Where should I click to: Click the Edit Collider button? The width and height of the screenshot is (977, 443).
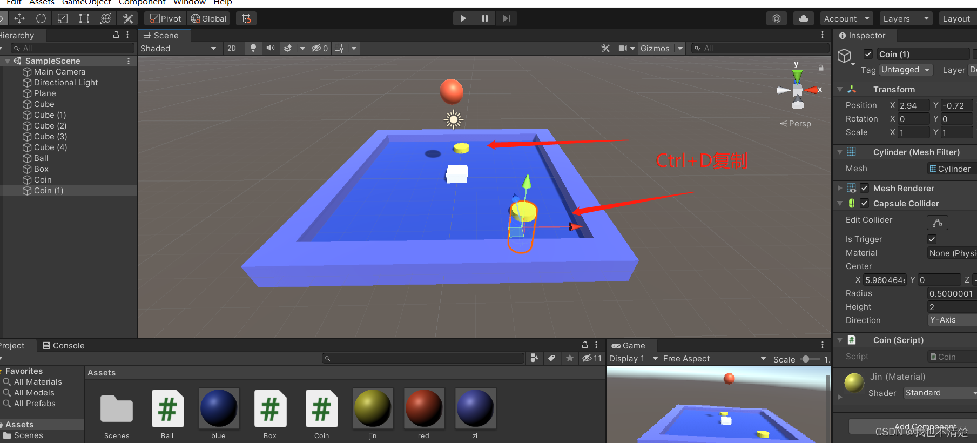pyautogui.click(x=937, y=223)
